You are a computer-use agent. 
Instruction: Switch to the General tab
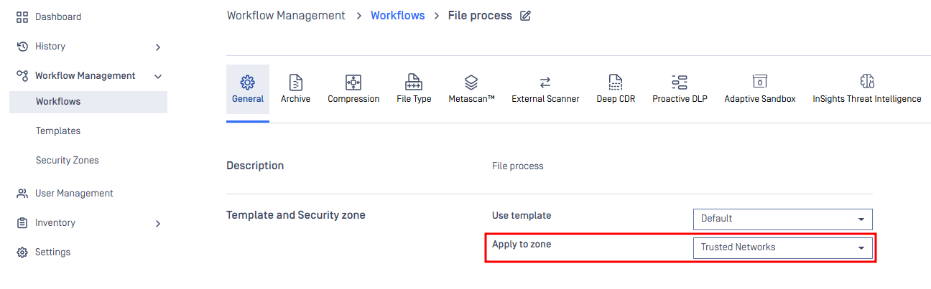(x=248, y=90)
